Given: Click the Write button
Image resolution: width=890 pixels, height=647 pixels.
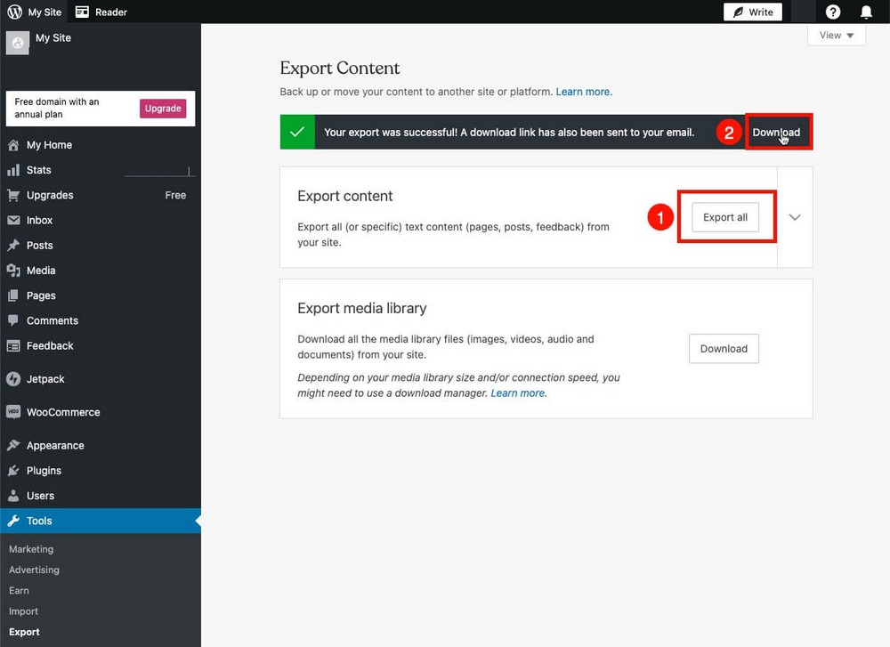Looking at the screenshot, I should [753, 12].
